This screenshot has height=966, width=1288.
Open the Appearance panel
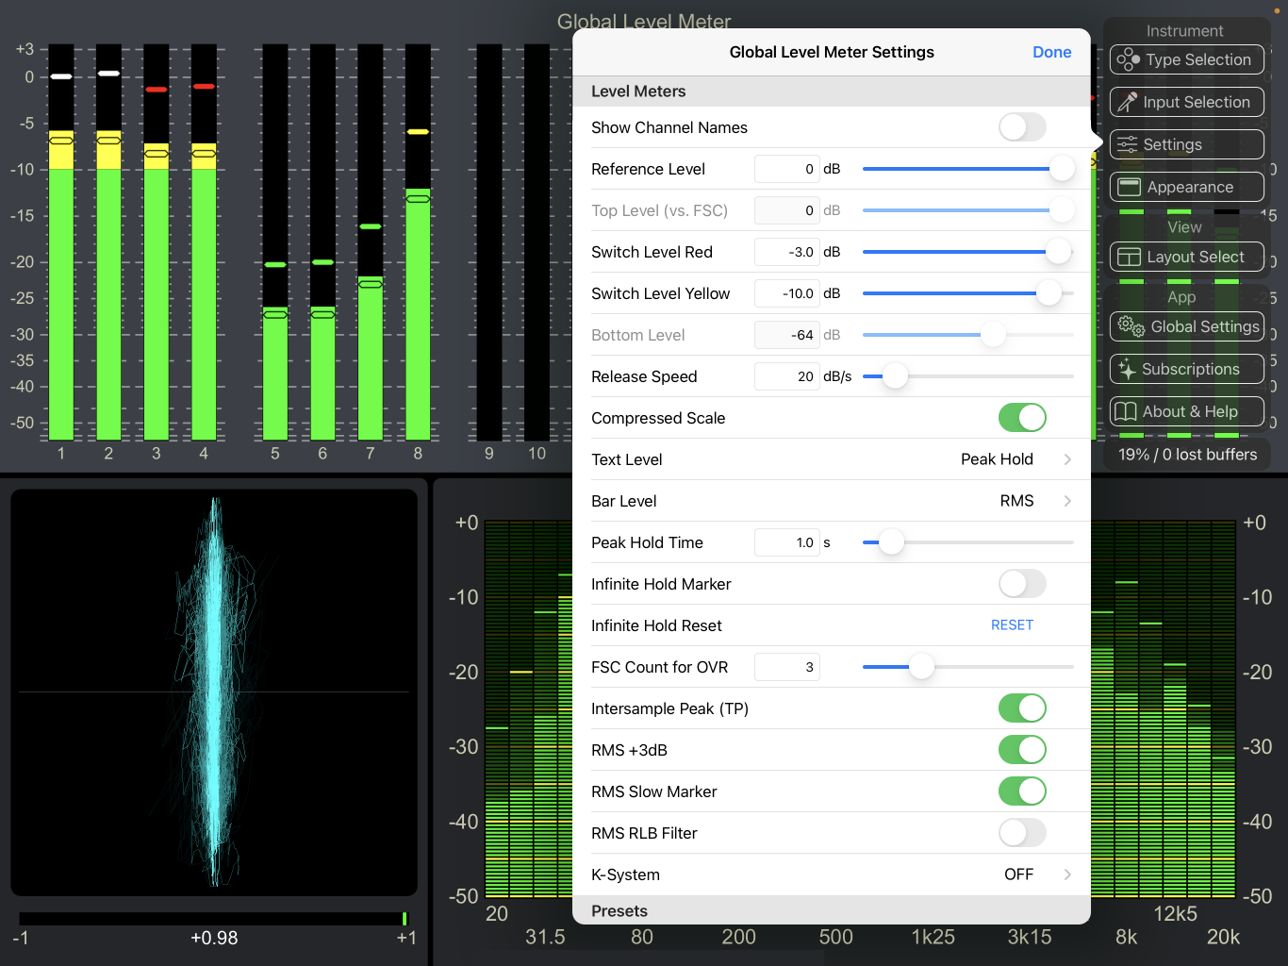(1186, 187)
